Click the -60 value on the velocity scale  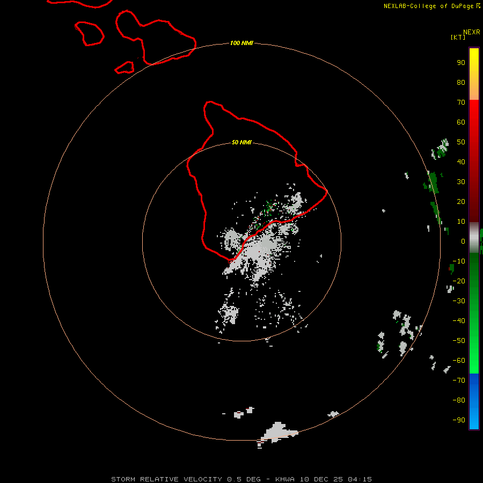click(459, 361)
